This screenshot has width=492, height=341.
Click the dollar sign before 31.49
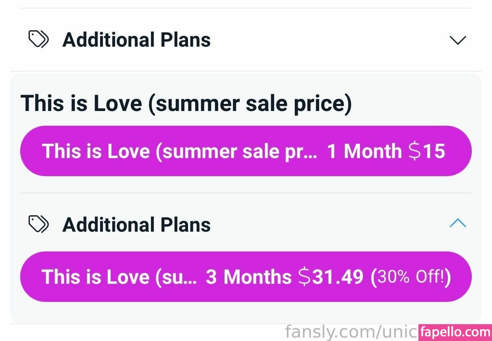coord(304,277)
